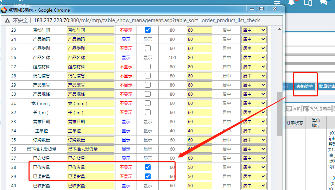Uncheck the 已作废量 hide checkbox
Viewport: 335px width, 190px height.
coord(148,167)
